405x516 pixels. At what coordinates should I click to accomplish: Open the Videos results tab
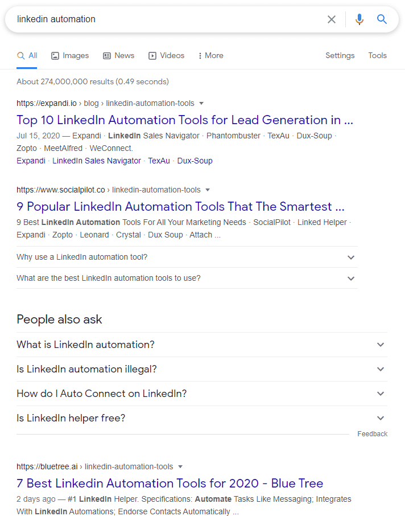click(166, 56)
